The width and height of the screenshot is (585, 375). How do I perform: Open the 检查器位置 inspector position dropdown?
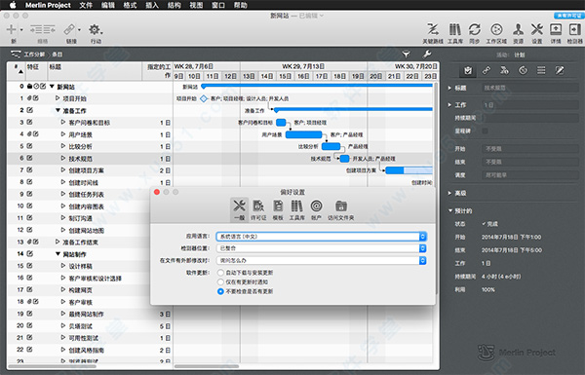pyautogui.click(x=321, y=248)
